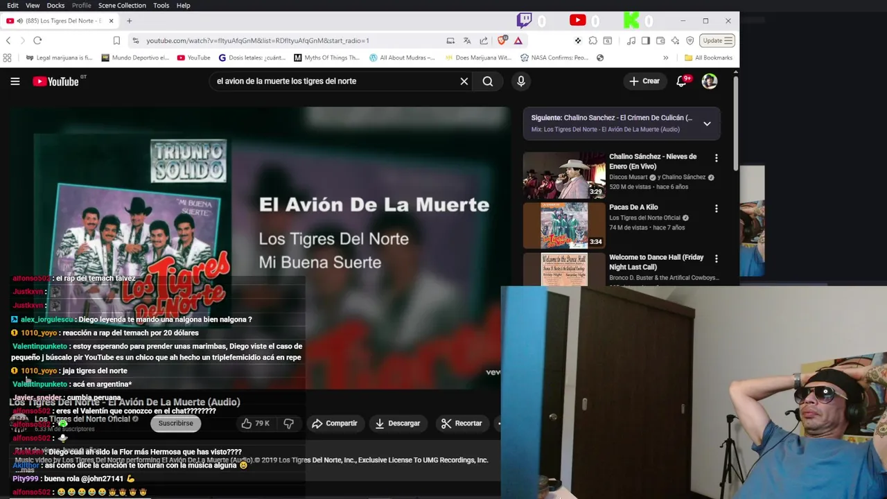Viewport: 887px width, 499px height.
Task: Open site settings icon in address bar
Action: 136,41
